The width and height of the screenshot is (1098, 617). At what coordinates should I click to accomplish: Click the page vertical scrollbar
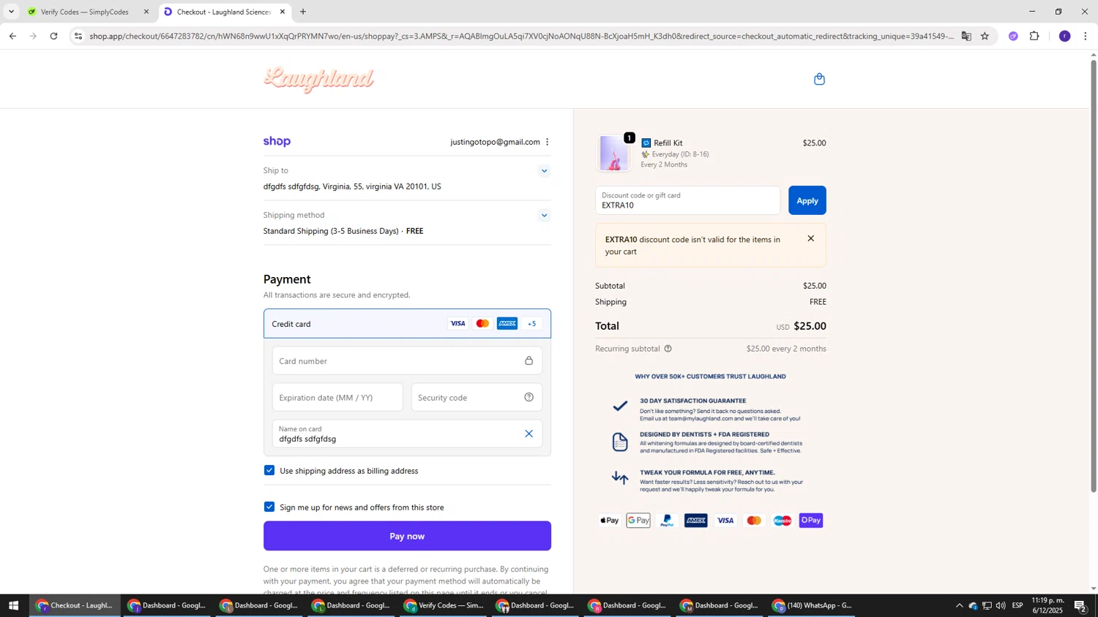point(1094,276)
